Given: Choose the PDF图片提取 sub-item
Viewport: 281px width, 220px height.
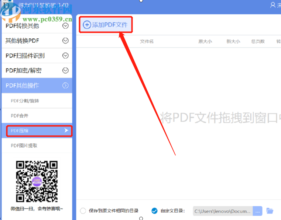Looking at the screenshot, I should (37, 146).
